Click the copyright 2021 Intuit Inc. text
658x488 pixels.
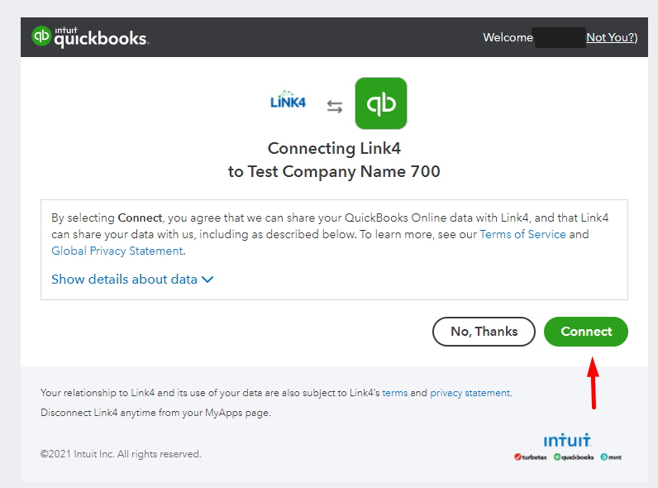pos(121,454)
